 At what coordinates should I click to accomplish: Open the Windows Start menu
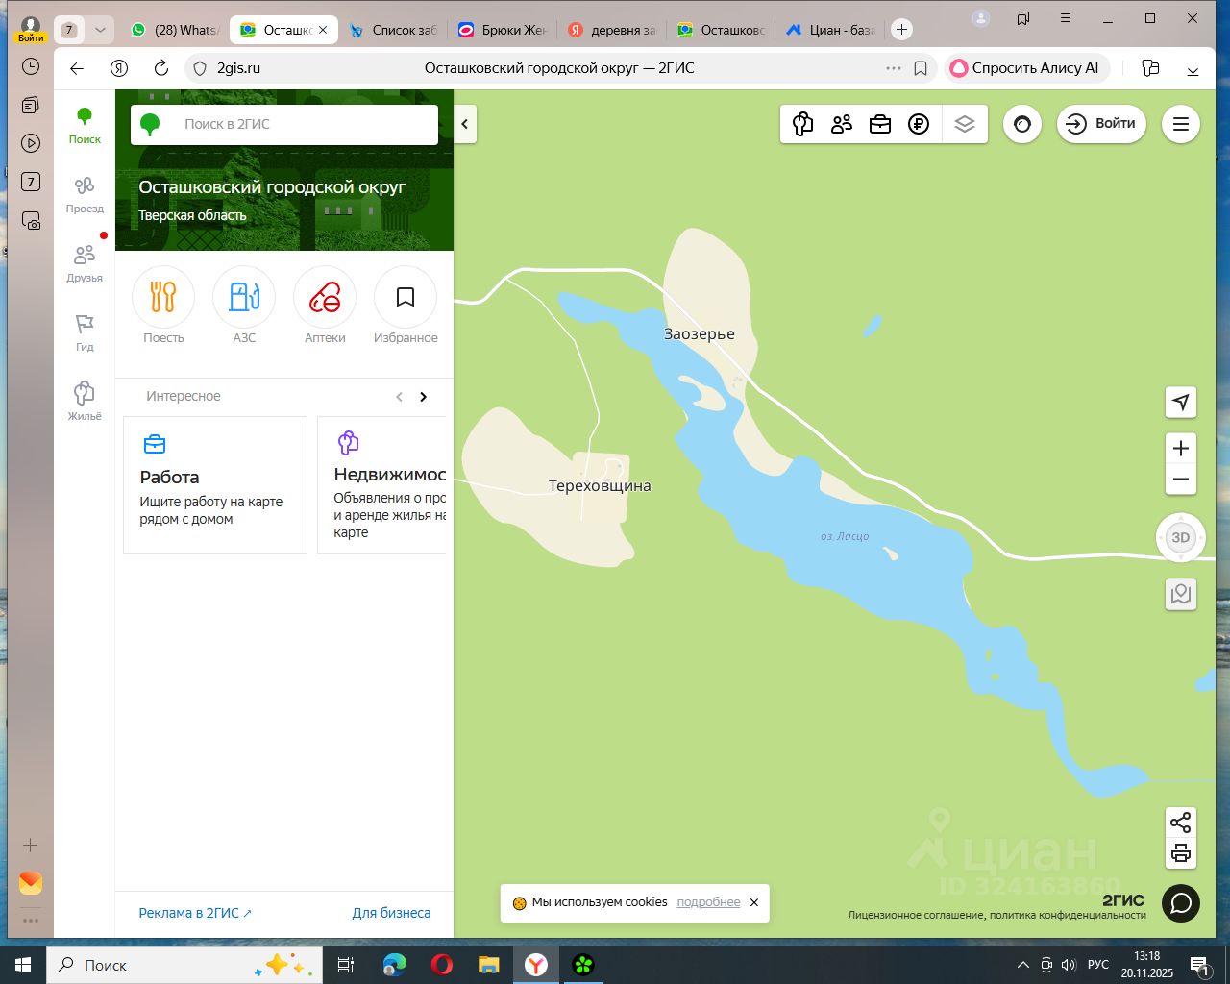23,965
